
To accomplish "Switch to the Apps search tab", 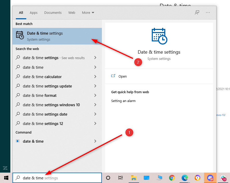I will point(34,13).
